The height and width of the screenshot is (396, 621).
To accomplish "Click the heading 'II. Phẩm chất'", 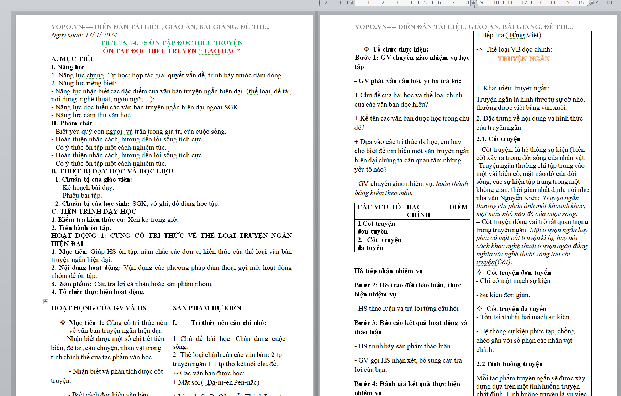I will pos(72,123).
